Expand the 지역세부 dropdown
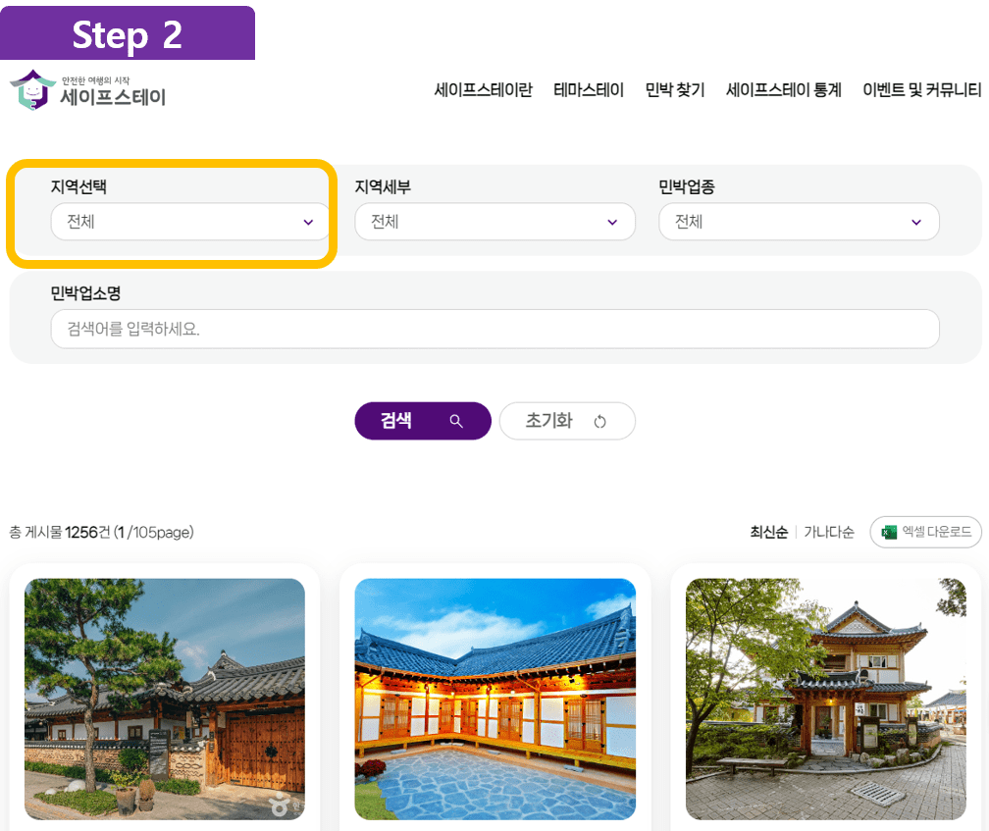Screen dimensions: 989x831 (x=494, y=222)
